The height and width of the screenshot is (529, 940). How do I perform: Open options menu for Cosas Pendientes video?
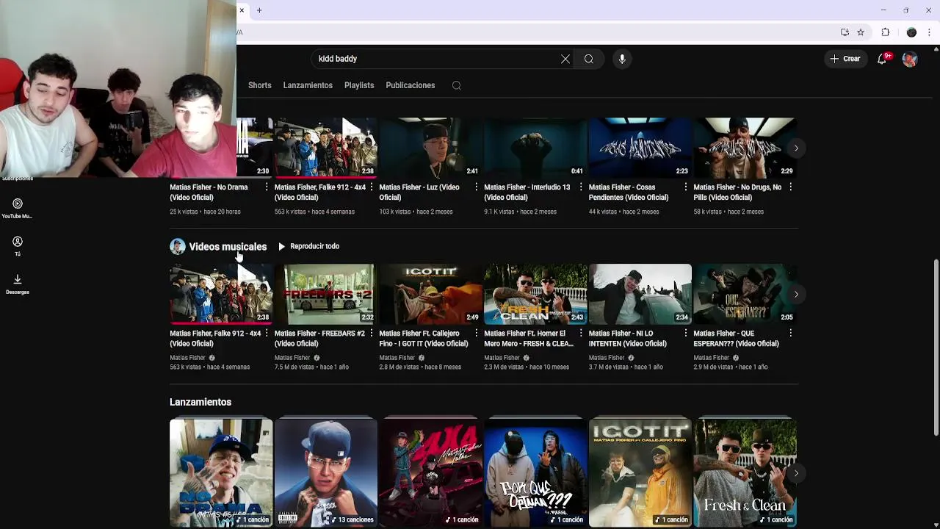coord(686,187)
